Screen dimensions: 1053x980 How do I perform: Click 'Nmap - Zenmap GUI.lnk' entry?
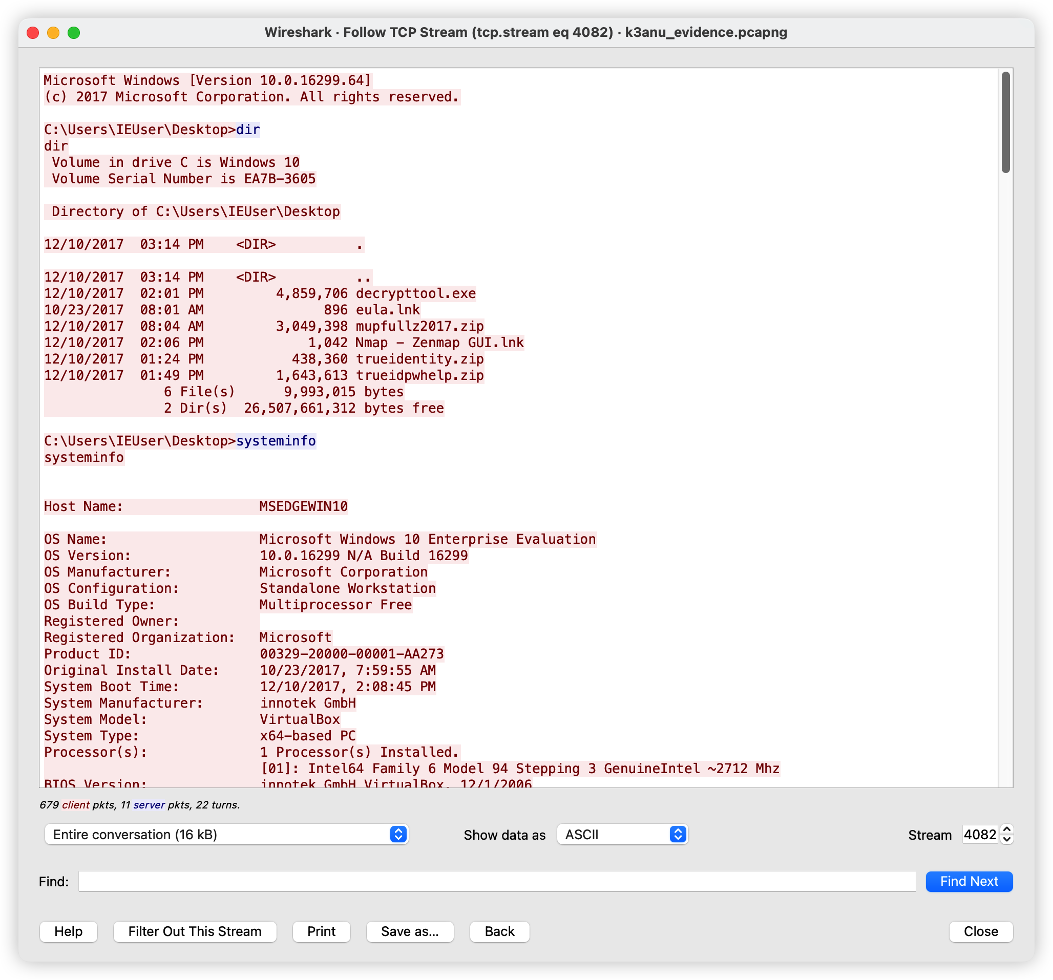point(439,343)
